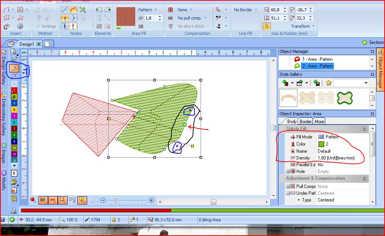Toggle the proportional size lock
Screen dimensions: 385x236
[x=266, y=26]
